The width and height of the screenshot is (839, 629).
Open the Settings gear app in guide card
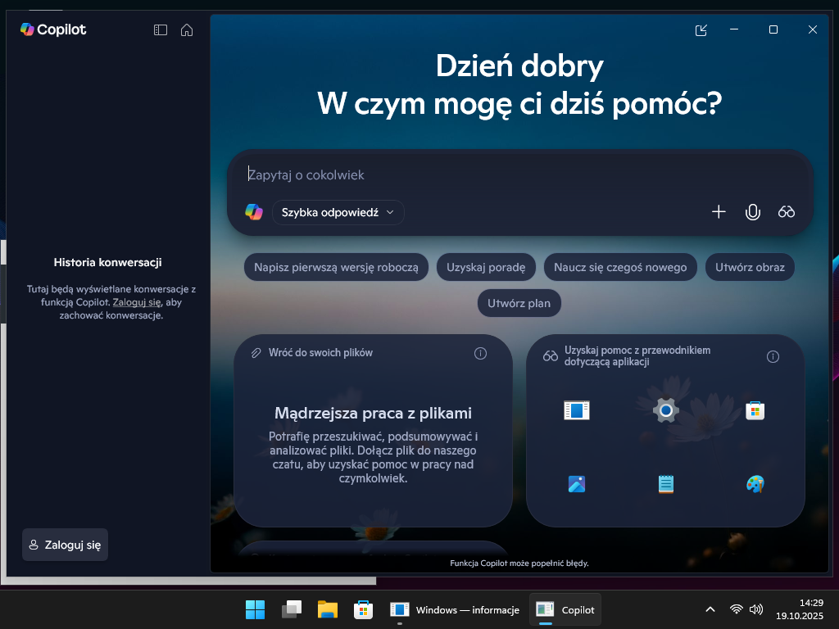point(665,410)
